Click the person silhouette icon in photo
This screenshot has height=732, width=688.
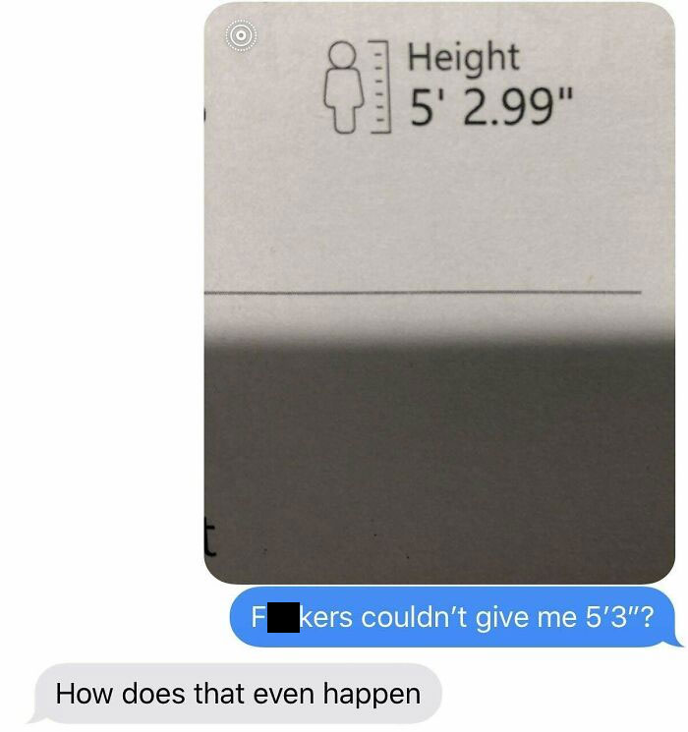pyautogui.click(x=344, y=87)
